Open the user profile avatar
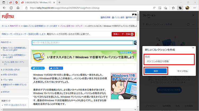The height and width of the screenshot is (111, 199). [x=187, y=8]
